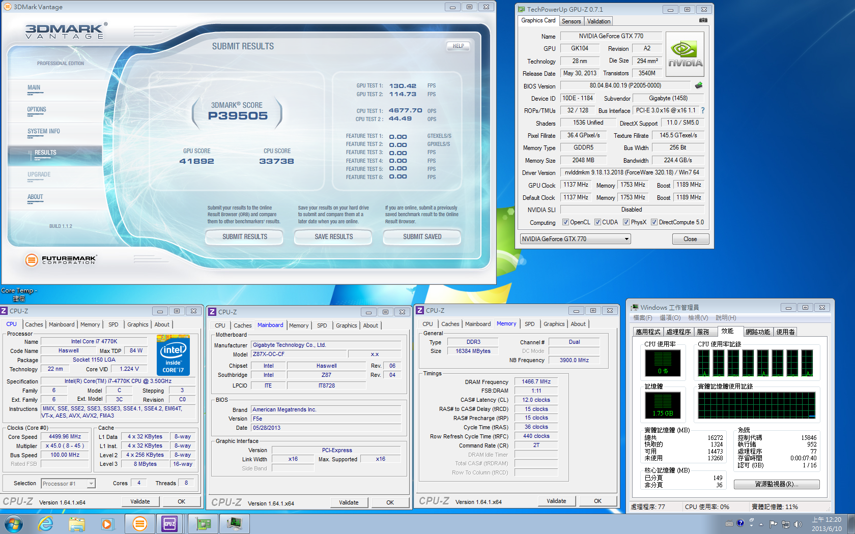Show hidden tray icons arrow
The width and height of the screenshot is (855, 534).
[x=761, y=524]
